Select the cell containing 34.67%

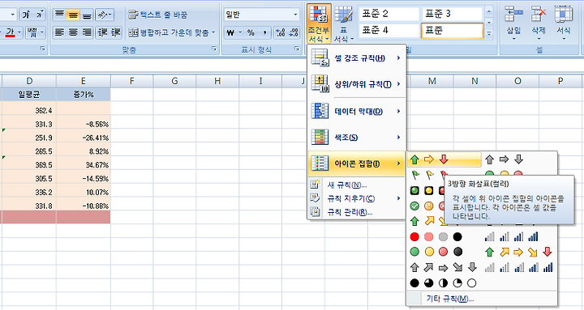[84, 165]
